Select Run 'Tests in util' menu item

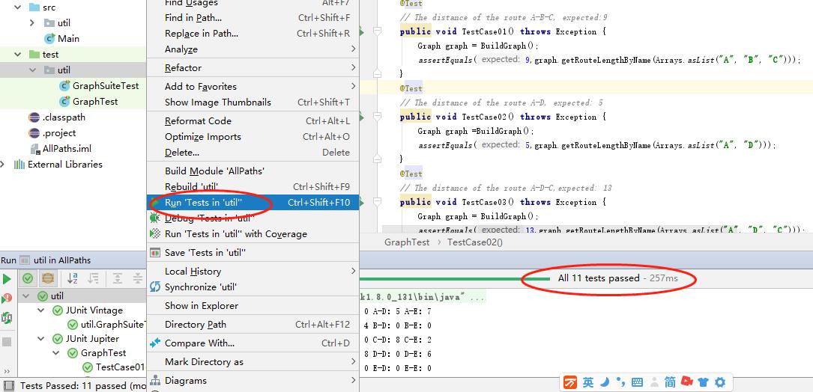[x=203, y=203]
